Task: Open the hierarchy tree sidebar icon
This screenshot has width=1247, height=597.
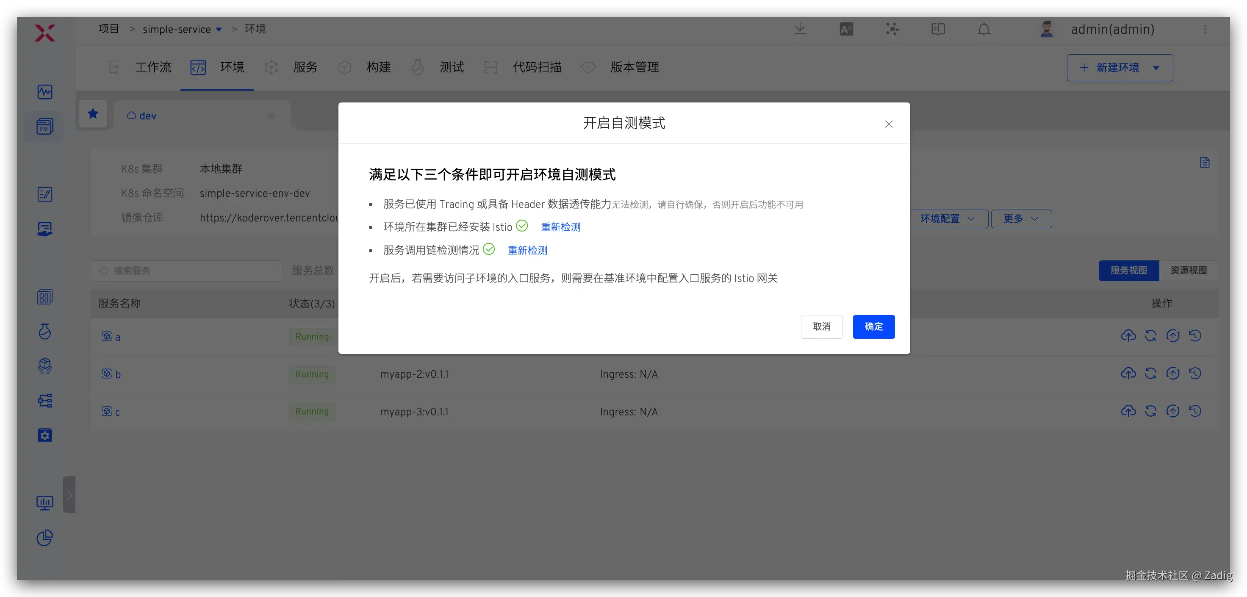Action: click(x=44, y=401)
